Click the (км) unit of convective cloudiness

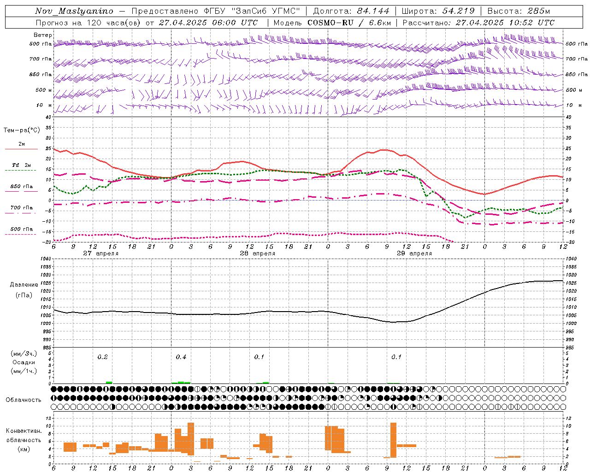tap(24, 449)
